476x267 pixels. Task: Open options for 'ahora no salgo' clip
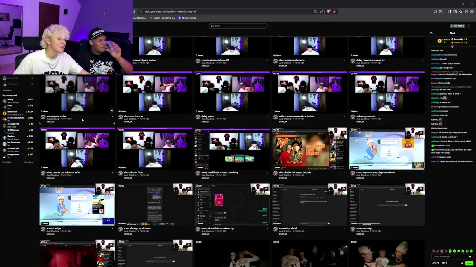click(422, 228)
